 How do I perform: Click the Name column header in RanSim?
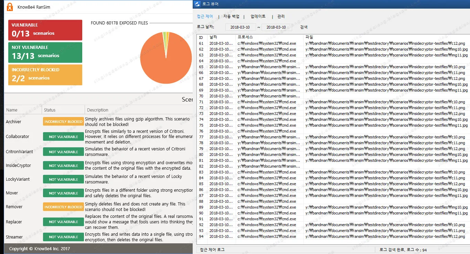[23, 110]
